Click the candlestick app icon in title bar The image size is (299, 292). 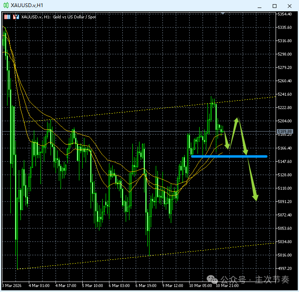(x=5, y=6)
